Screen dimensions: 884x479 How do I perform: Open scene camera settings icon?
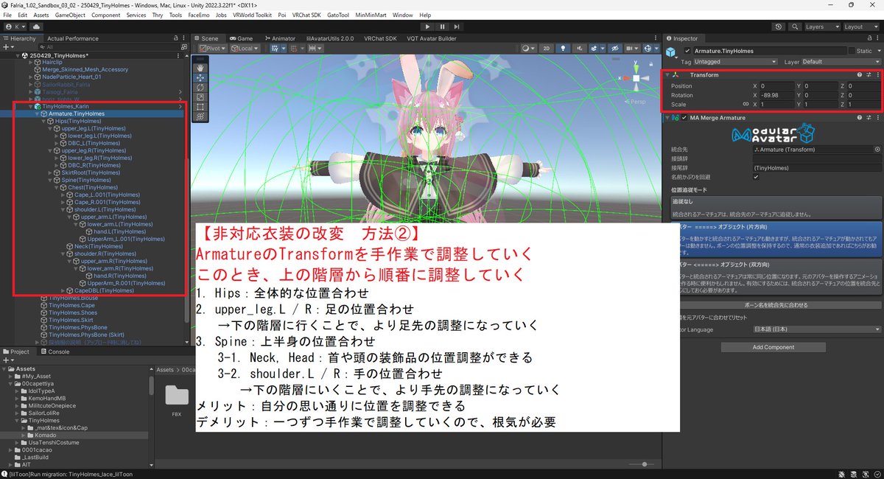tap(631, 48)
